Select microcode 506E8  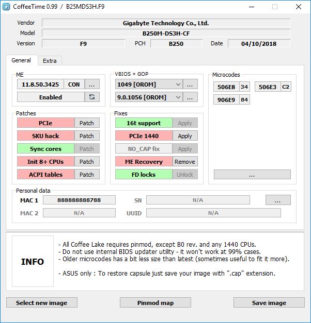[226, 87]
